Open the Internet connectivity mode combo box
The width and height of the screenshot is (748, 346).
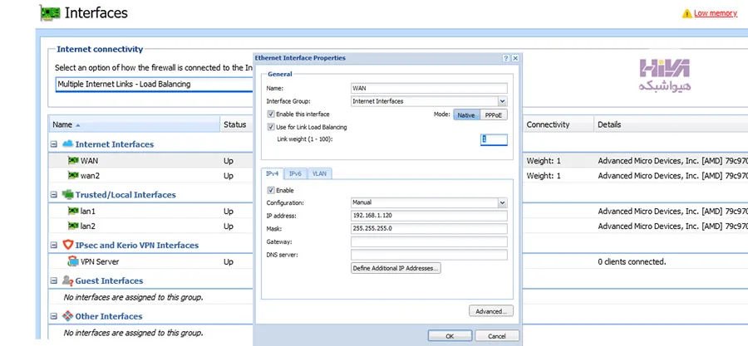tap(155, 85)
